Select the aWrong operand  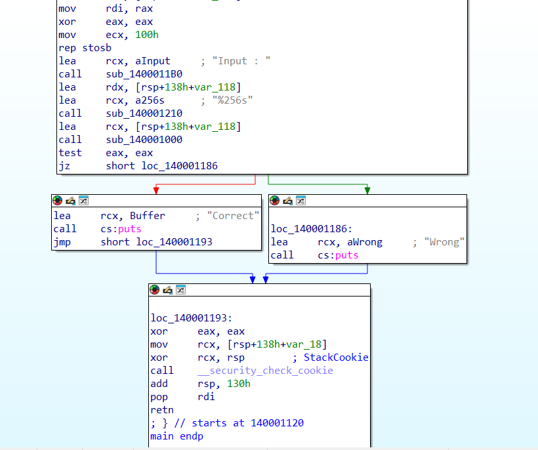tap(365, 242)
